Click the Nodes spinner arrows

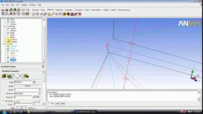click(40, 90)
